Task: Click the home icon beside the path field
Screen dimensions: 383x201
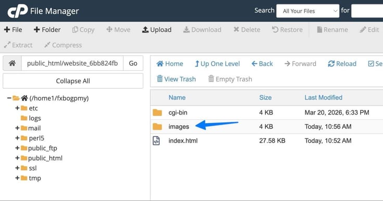Action: click(12, 64)
